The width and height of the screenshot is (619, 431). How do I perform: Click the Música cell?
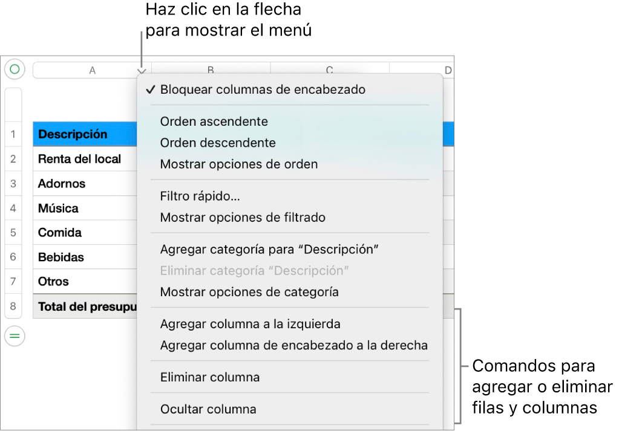[x=85, y=208]
